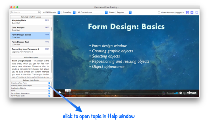Open the All Skill Levels dropdown
This screenshot has width=209, height=122.
pyautogui.click(x=51, y=12)
